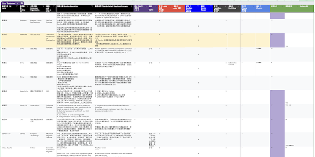
Task: Select the Solutions Engineer job title cell
Action: coord(51,111)
